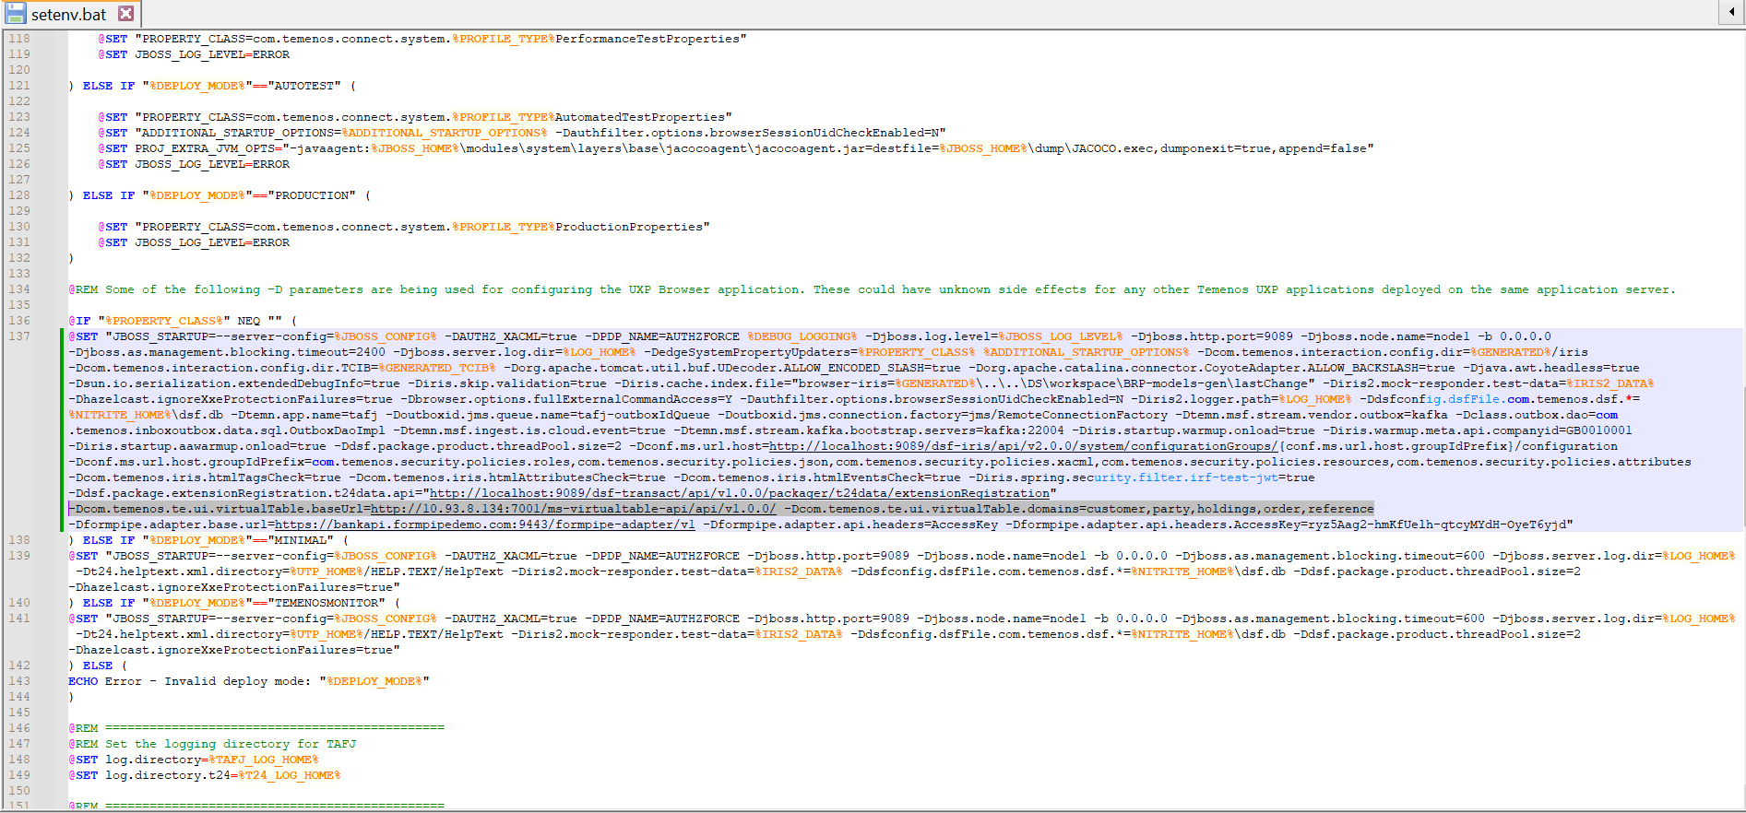Place cursor on the "AUTOTEST" string
Image resolution: width=1746 pixels, height=813 pixels.
pyautogui.click(x=304, y=86)
